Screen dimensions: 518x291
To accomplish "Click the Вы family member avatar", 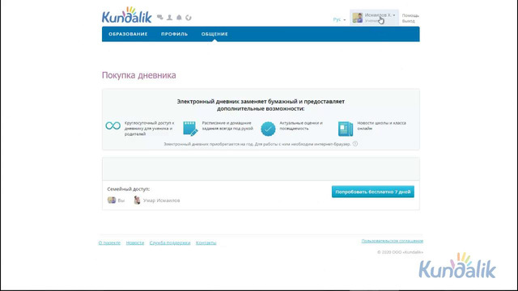I will (x=112, y=200).
